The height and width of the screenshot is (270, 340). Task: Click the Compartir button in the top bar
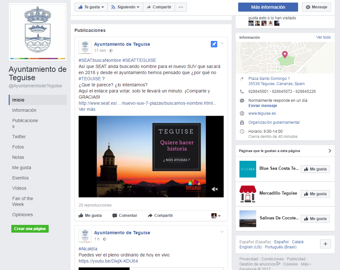(159, 7)
